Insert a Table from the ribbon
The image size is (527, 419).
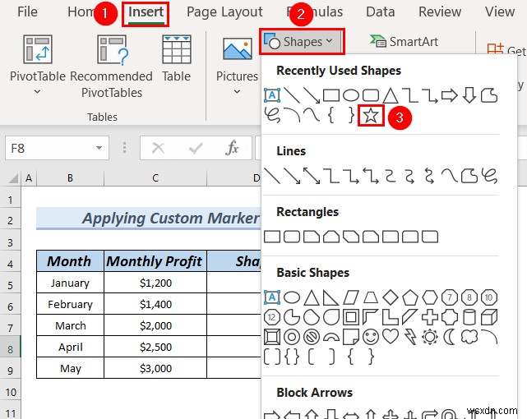click(x=177, y=59)
